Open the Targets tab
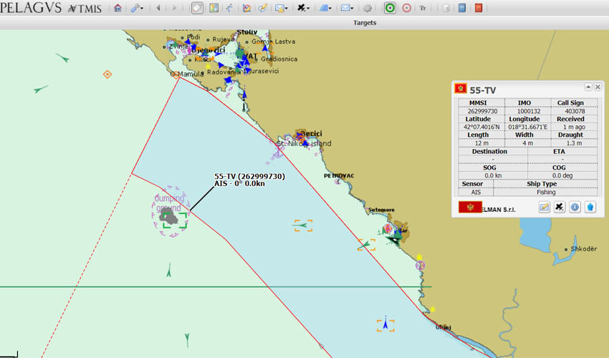 (365, 22)
